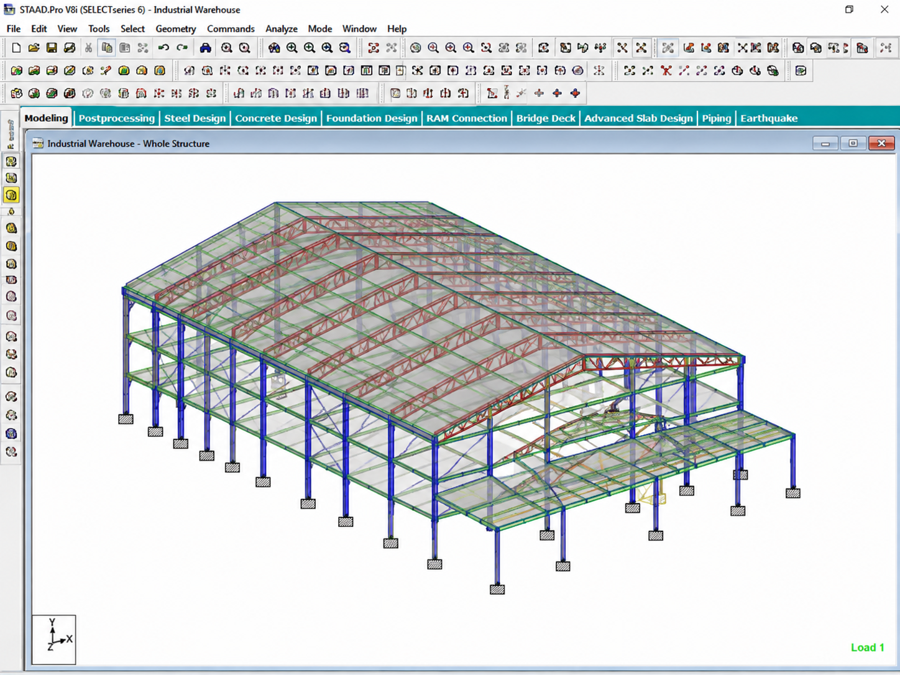
Task: Close the Whole Structure view with the red X
Action: (881, 144)
